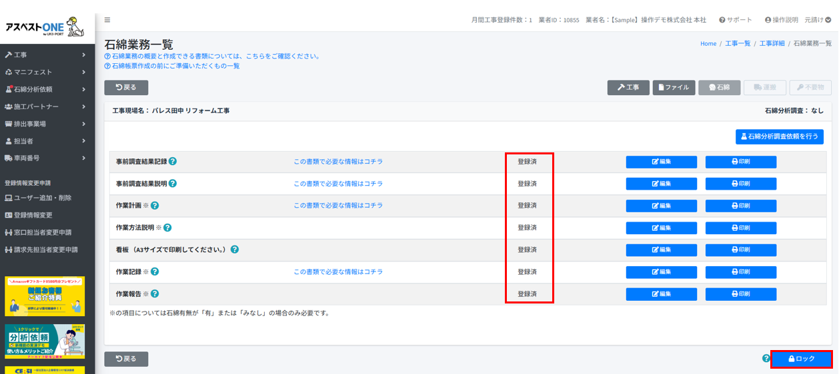This screenshot has width=839, height=374.
Task: Click help icon beside 作業報告
Action: tap(155, 293)
